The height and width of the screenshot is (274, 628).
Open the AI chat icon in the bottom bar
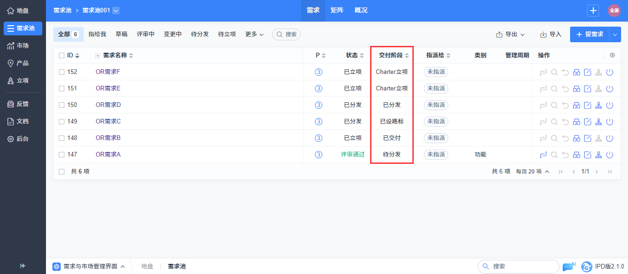coord(569,266)
